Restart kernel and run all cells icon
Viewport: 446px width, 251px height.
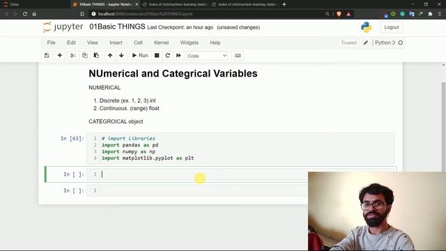[x=178, y=56]
